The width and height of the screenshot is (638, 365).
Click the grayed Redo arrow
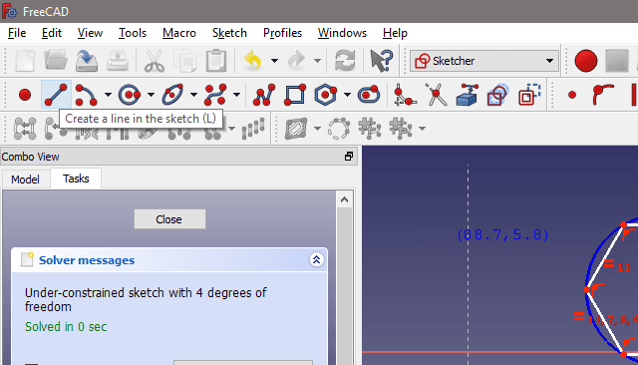coord(296,61)
